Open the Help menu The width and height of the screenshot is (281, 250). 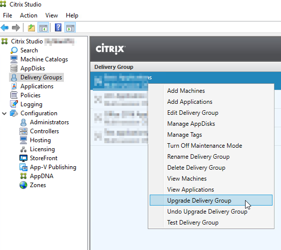click(x=72, y=15)
